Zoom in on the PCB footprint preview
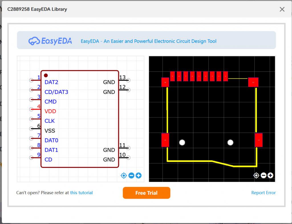Viewport: 292px width, 224px height. [270, 176]
